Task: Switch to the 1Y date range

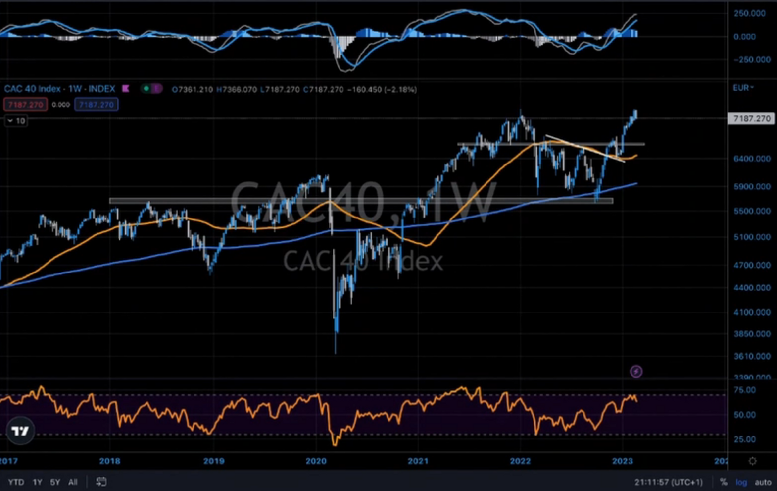Action: pyautogui.click(x=37, y=482)
